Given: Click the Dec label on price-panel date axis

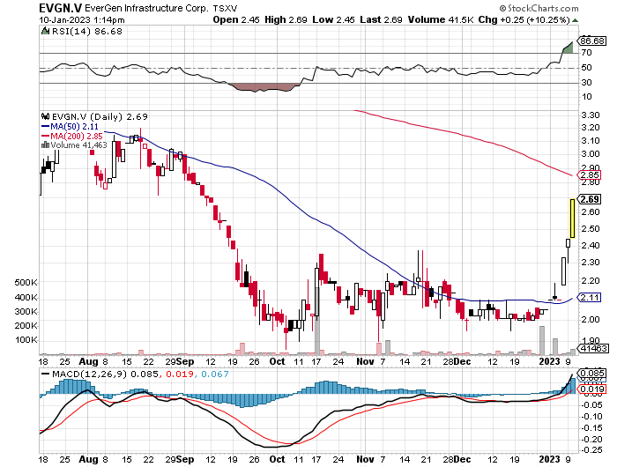Looking at the screenshot, I should [x=462, y=361].
